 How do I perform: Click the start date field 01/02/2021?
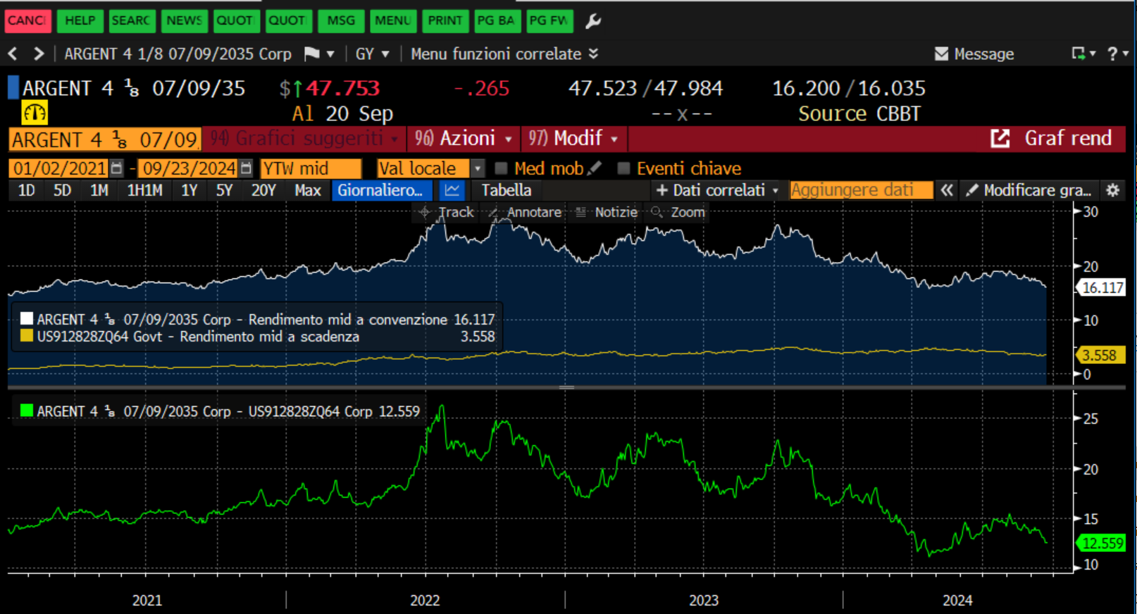click(59, 168)
